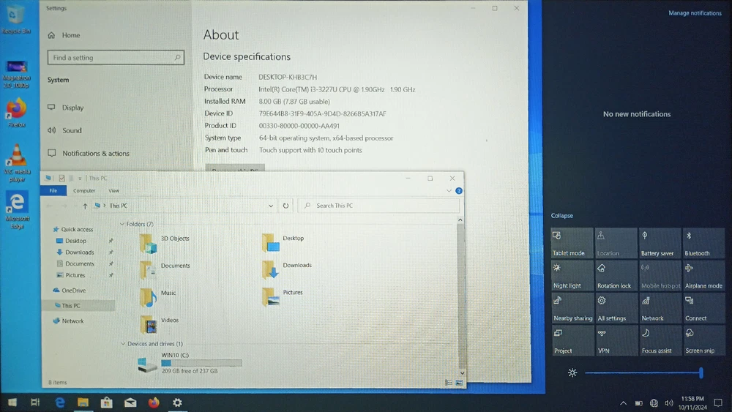Screen dimensions: 732x412
Task: Switch to the View ribbon tab
Action: click(x=113, y=191)
